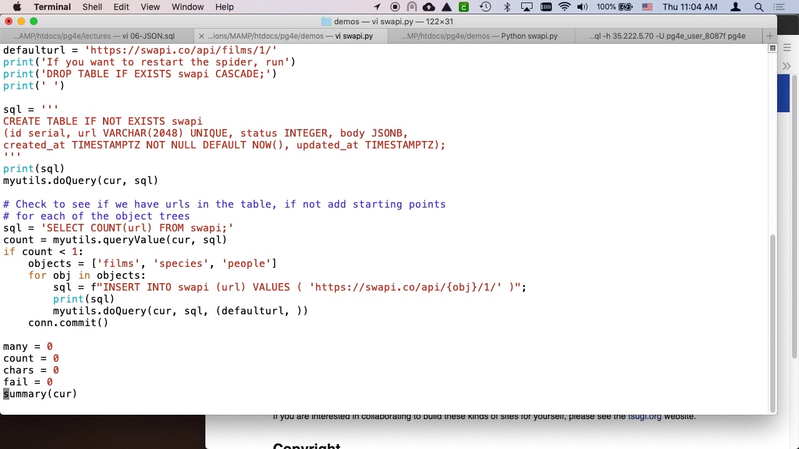Viewport: 799px width, 449px height.
Task: Click the created_at TIMESTAMPTZ line
Action: [224, 145]
